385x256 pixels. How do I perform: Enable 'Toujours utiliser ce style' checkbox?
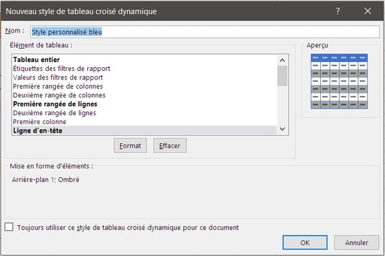(x=9, y=227)
